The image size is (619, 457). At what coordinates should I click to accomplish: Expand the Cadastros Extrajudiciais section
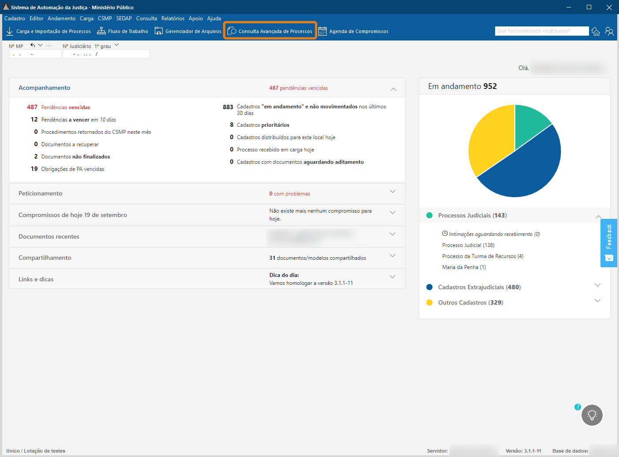[x=597, y=285]
